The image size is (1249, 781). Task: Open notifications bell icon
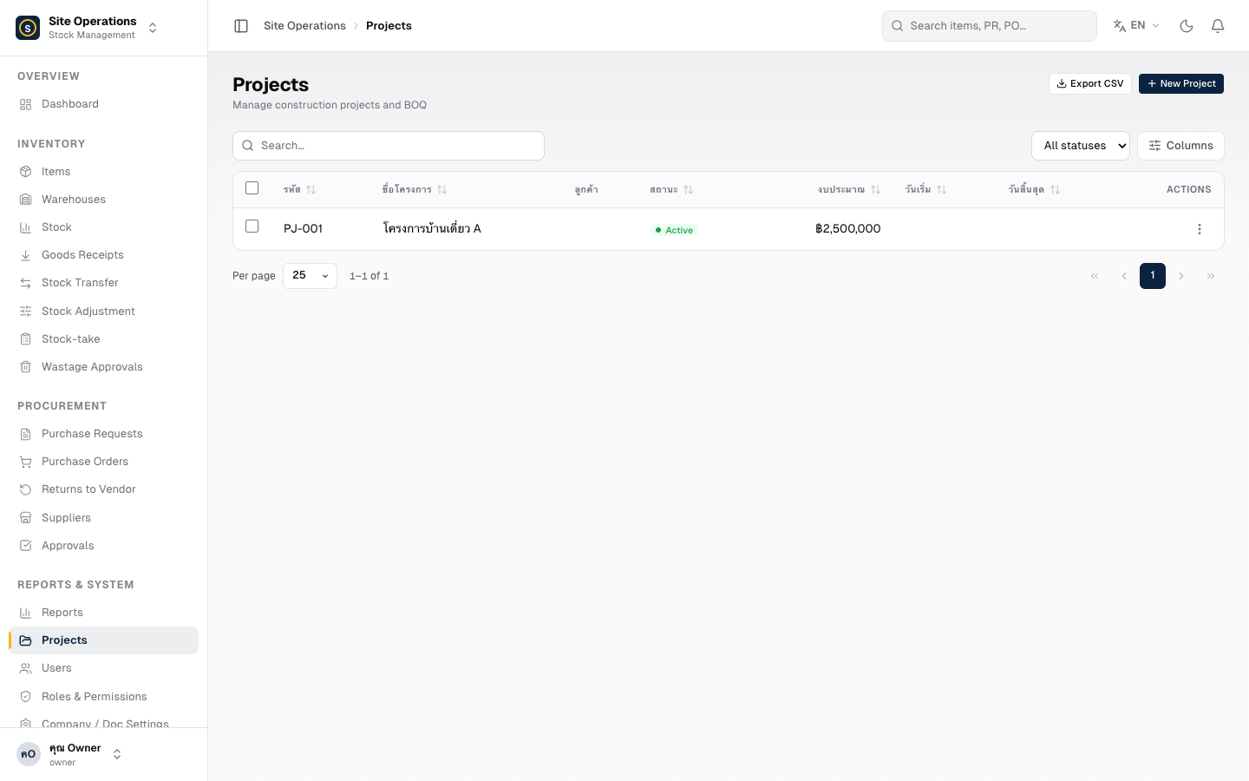tap(1218, 26)
